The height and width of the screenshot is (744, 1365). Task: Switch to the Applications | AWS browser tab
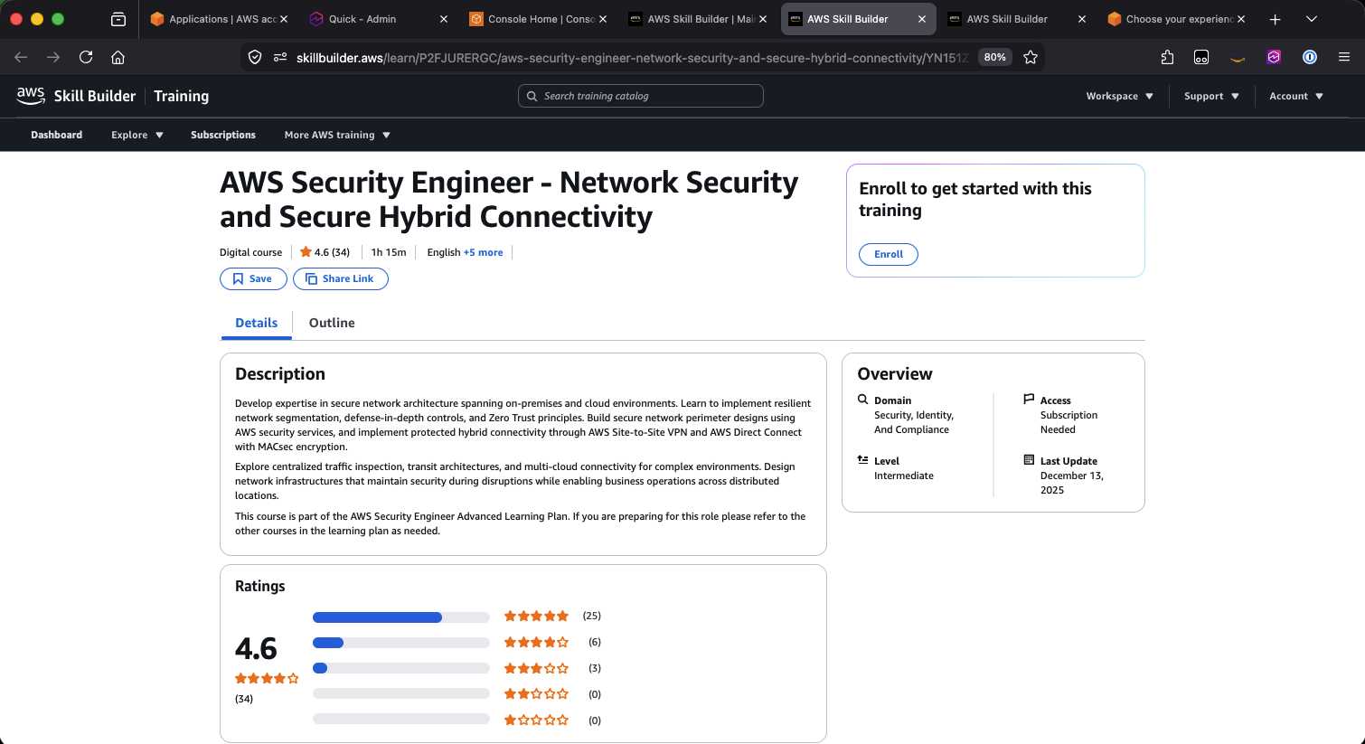[x=220, y=19]
